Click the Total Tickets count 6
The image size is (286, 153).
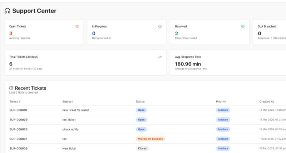tap(11, 64)
